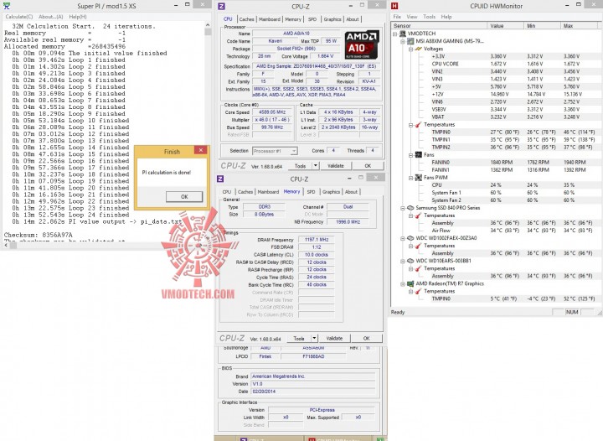603x441 pixels.
Task: Switch to SPD tab in upper CPU-Z
Action: click(312, 19)
